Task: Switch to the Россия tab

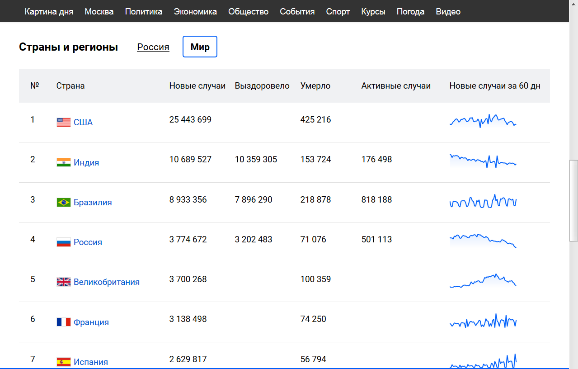Action: [153, 47]
